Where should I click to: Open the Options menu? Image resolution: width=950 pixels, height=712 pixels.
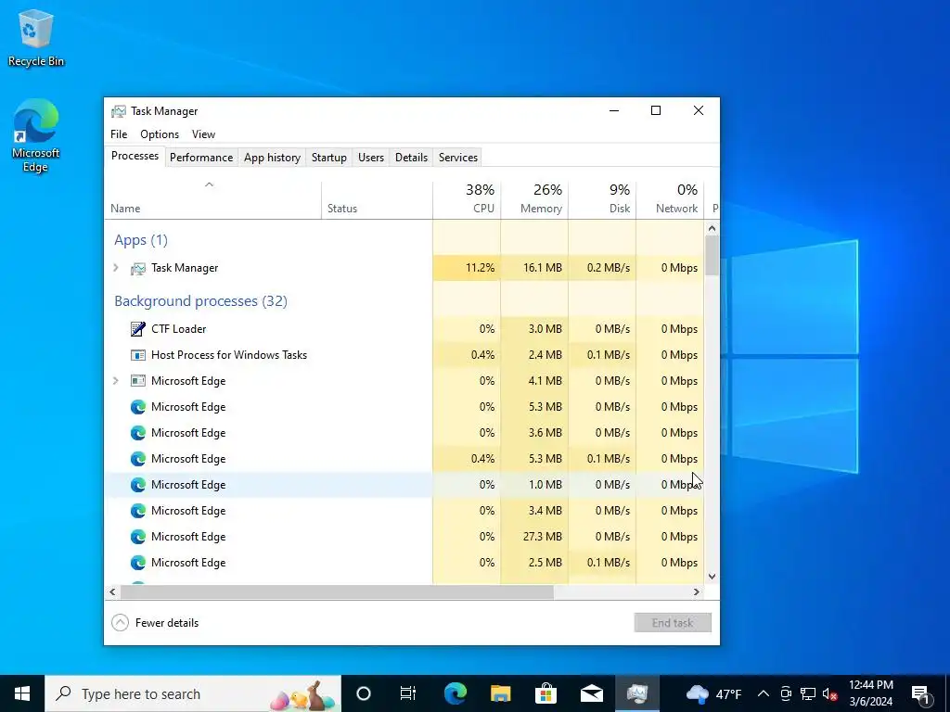click(x=160, y=134)
